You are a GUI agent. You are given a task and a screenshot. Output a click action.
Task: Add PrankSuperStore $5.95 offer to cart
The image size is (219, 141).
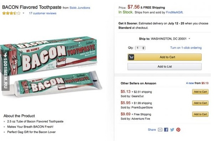coord(200,103)
